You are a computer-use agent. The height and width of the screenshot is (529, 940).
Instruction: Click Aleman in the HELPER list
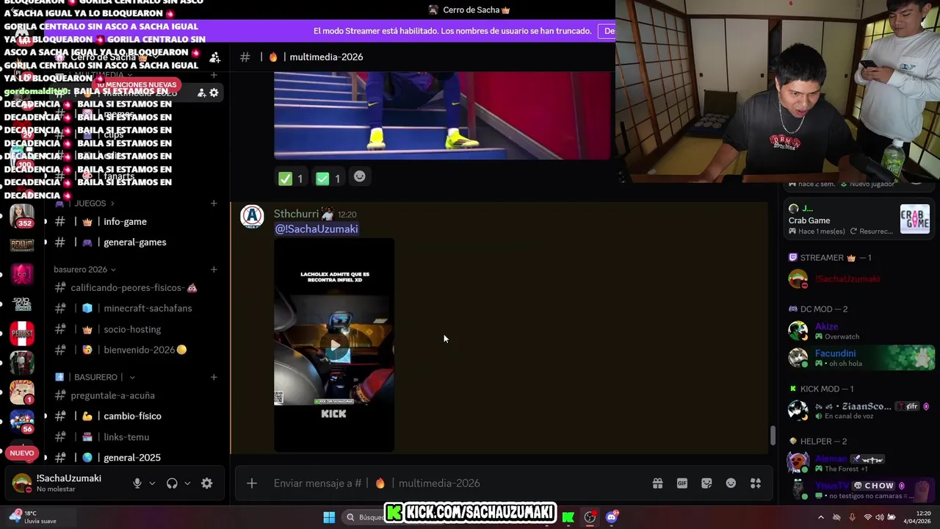click(x=831, y=458)
